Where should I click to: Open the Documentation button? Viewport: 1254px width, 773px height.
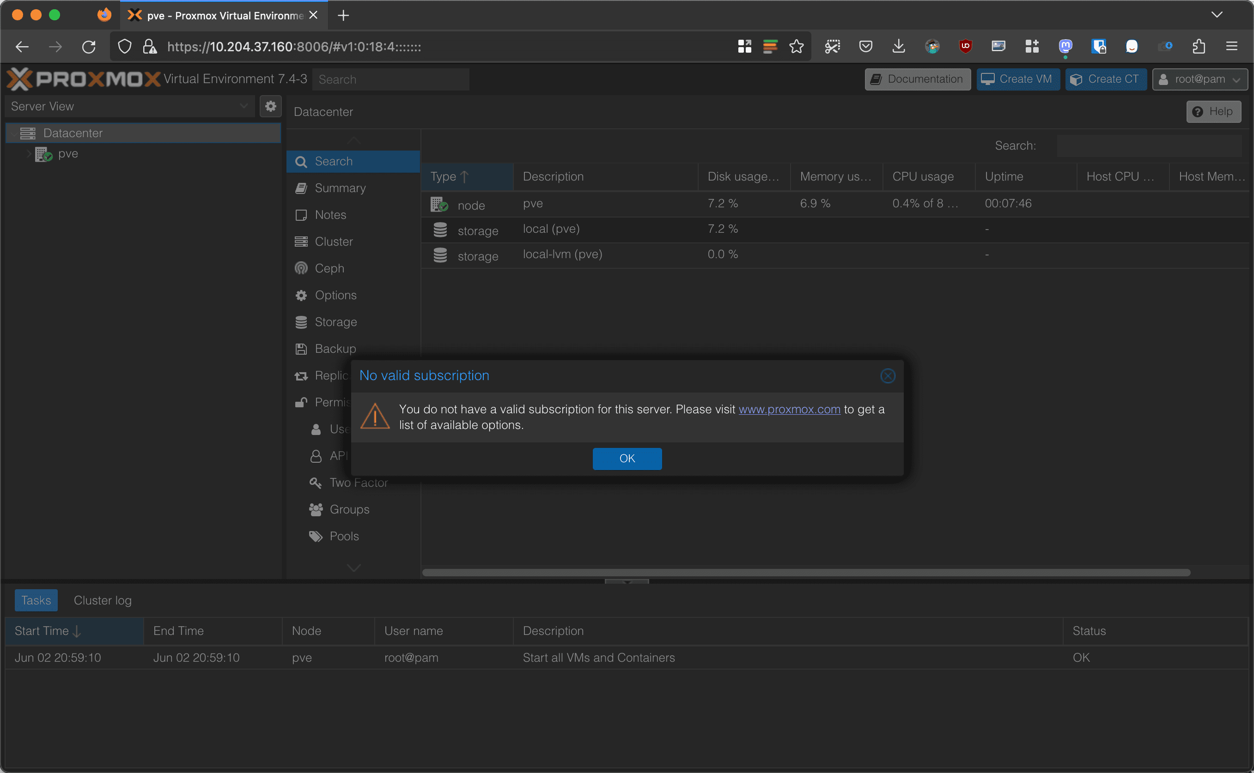point(918,79)
